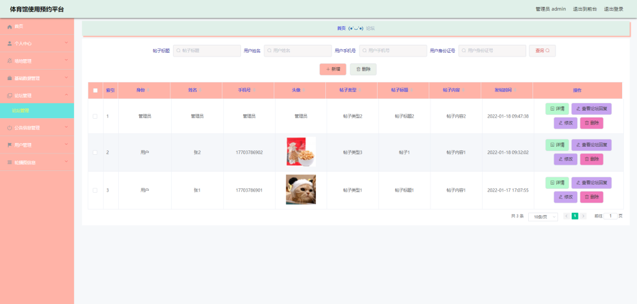637x304 pixels.
Task: Sort the table by 姓名 column arrows
Action: [x=200, y=90]
